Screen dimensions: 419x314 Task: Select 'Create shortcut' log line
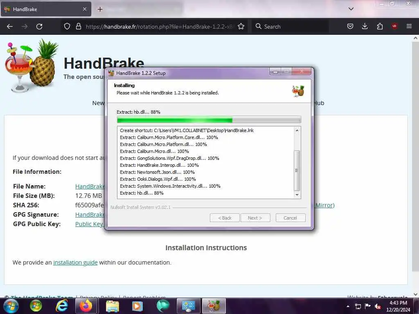point(187,130)
